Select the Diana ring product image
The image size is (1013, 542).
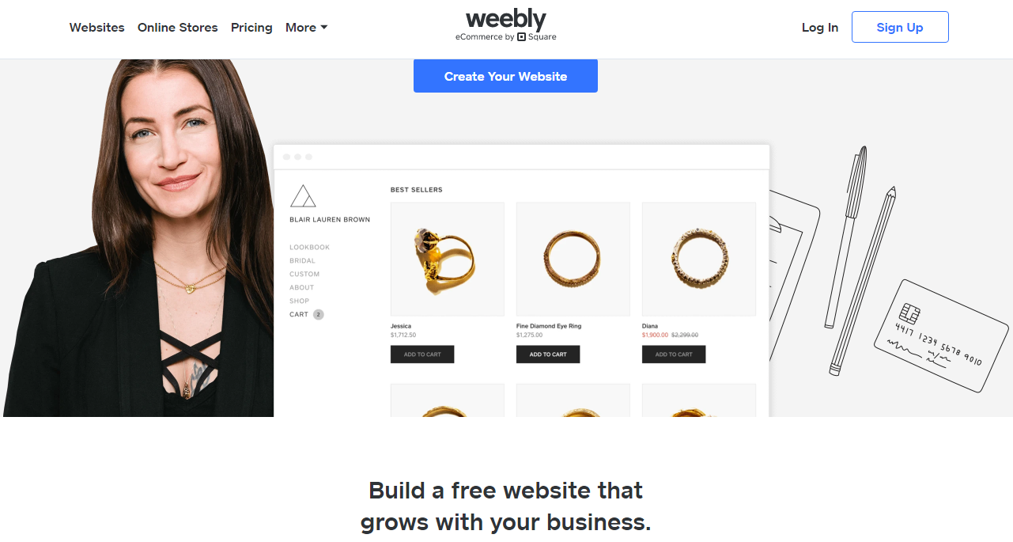pyautogui.click(x=699, y=260)
